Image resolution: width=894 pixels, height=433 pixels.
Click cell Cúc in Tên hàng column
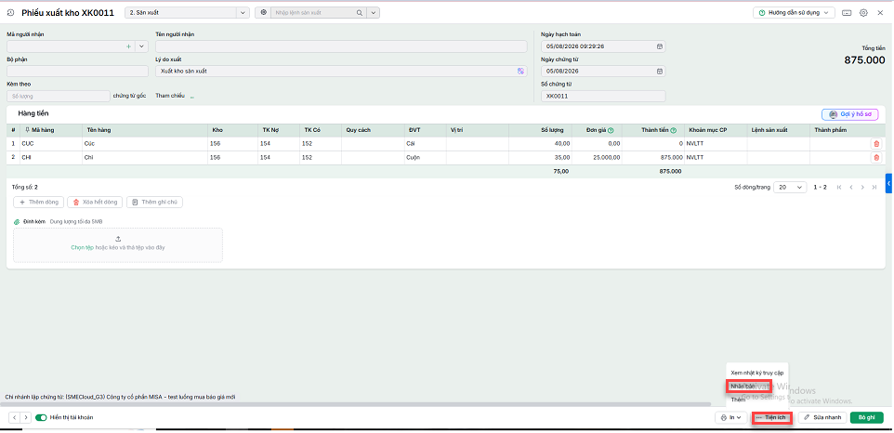144,144
